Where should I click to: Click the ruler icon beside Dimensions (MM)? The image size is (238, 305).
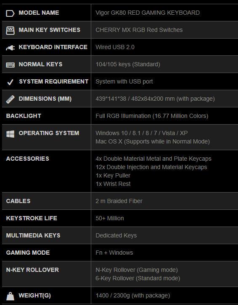[x=10, y=99]
